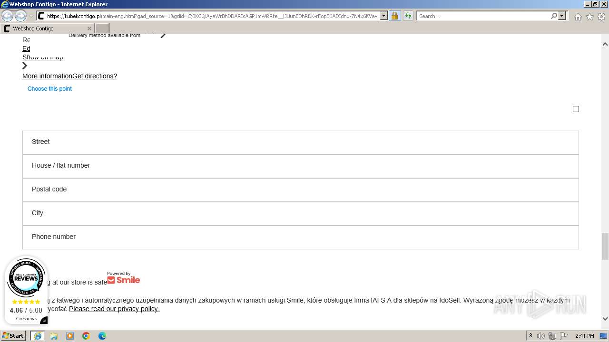This screenshot has height=342, width=609.
Task: Click the arrow on the reviews badge
Action: coord(44,320)
